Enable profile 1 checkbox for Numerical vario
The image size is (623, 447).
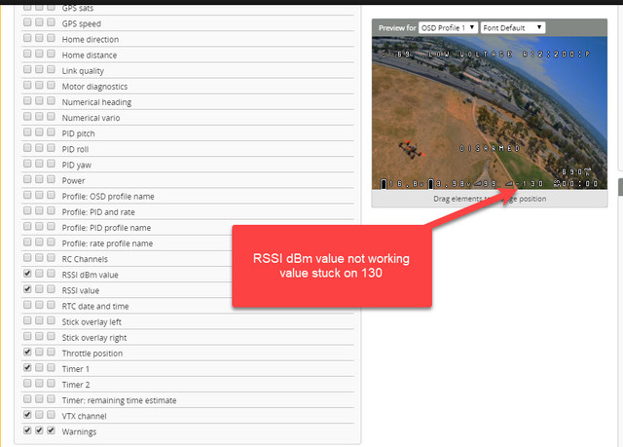[x=27, y=116]
